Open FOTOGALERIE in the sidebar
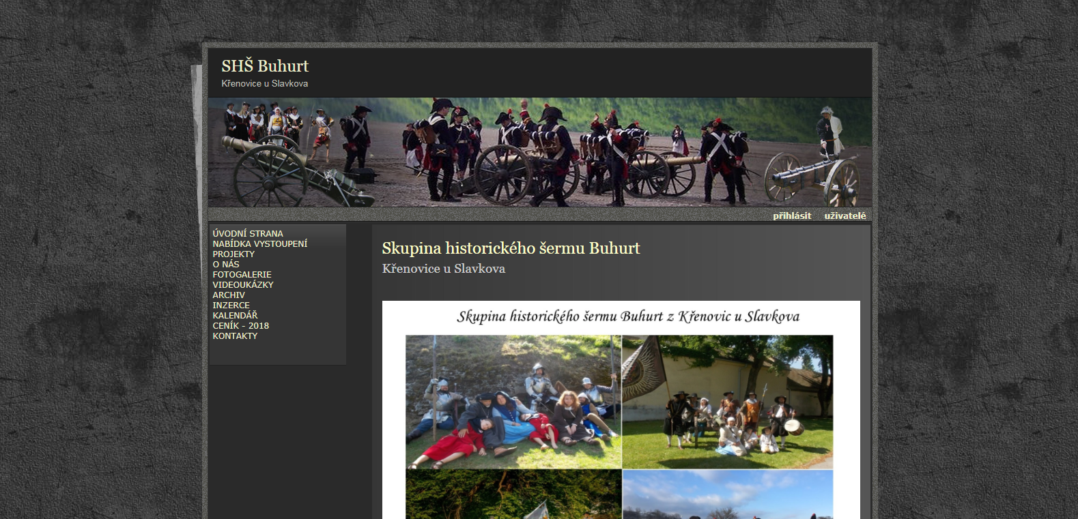 point(242,274)
